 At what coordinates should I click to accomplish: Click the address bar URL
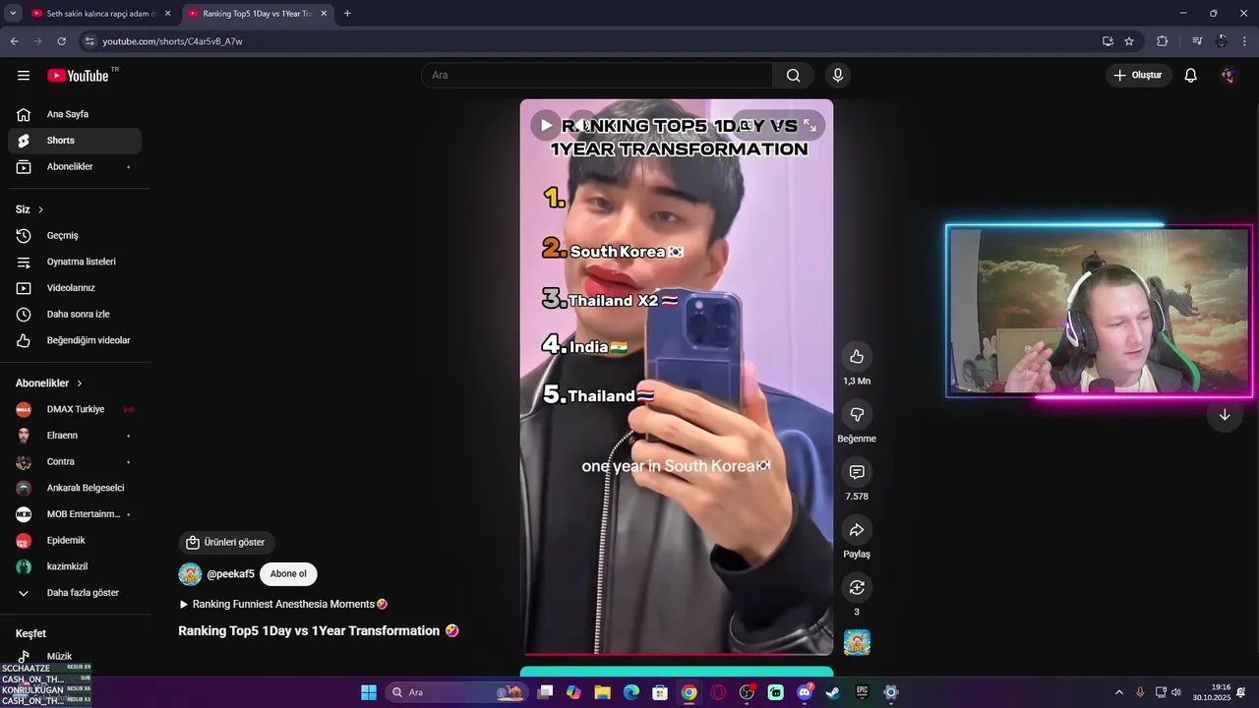tap(172, 41)
